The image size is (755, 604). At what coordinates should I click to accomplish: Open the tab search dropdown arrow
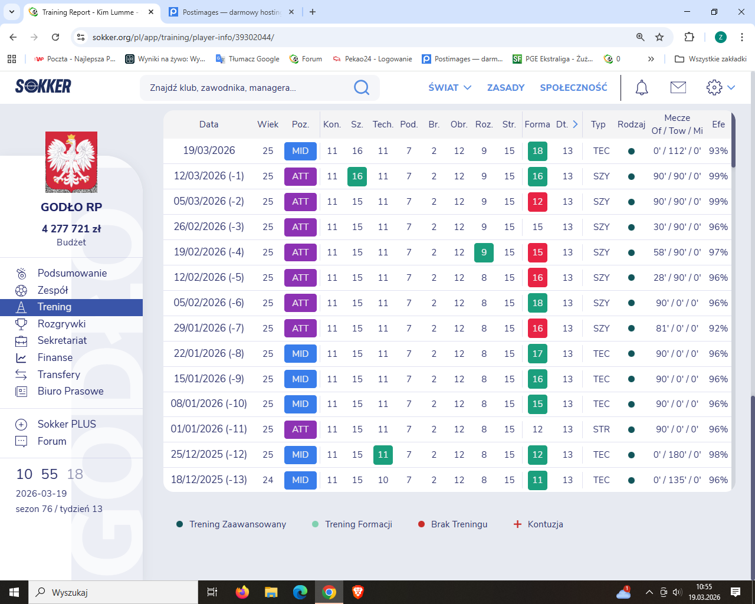coord(11,12)
